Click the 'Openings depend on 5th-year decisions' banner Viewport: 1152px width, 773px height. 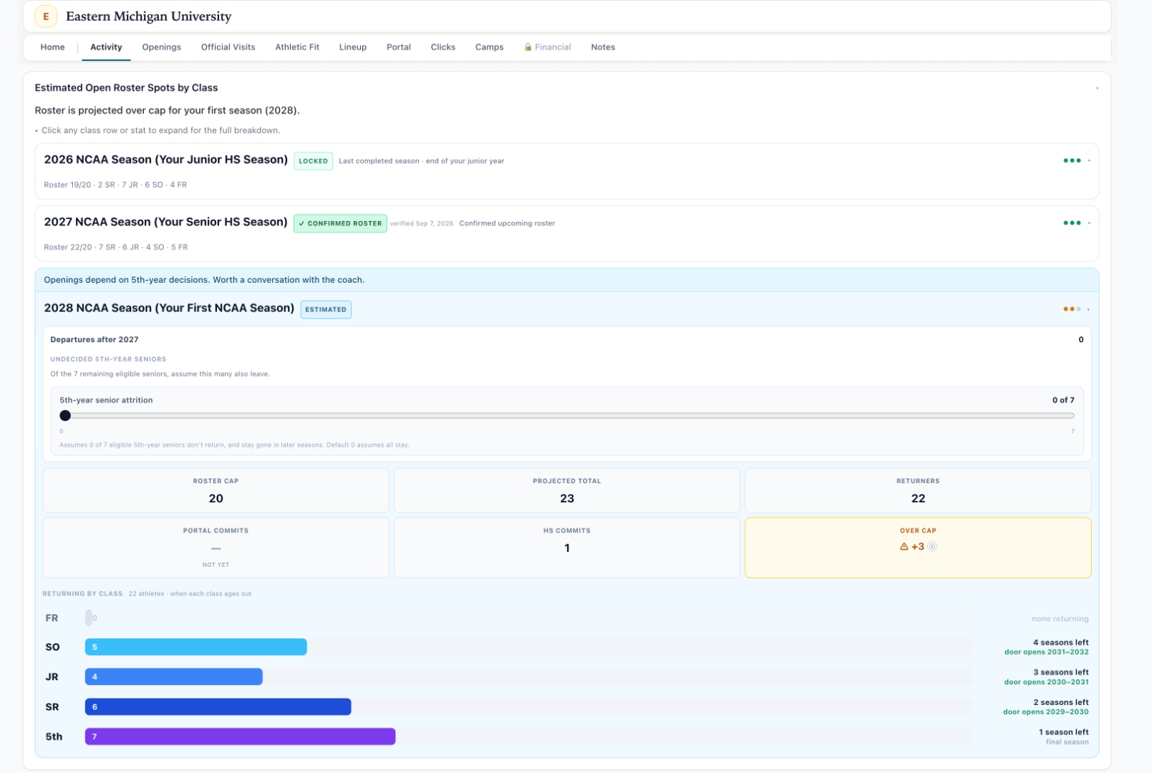click(x=566, y=280)
